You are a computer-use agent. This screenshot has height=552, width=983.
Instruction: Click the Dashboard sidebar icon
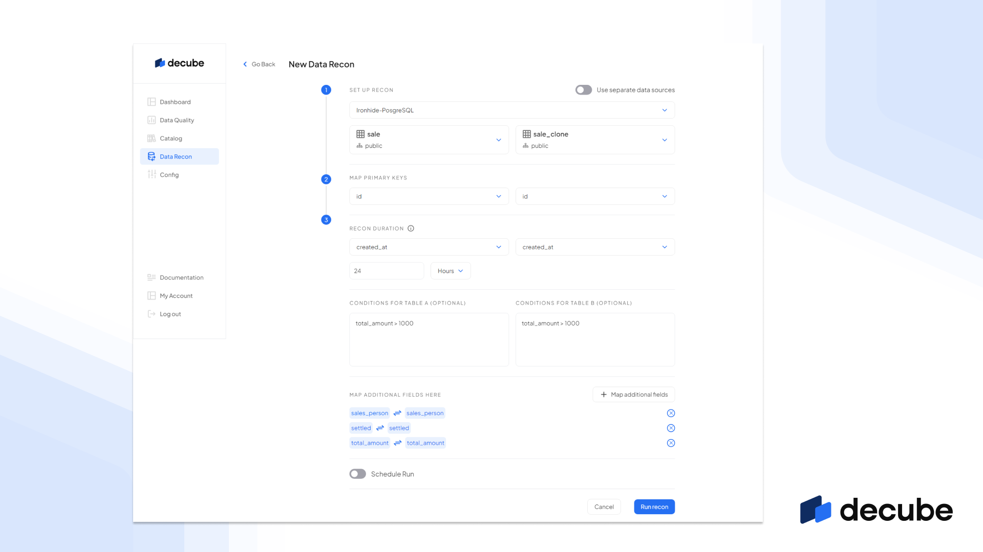pos(152,102)
